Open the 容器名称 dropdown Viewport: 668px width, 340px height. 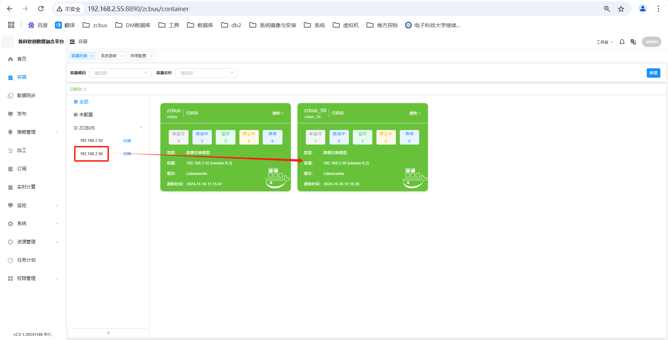(206, 73)
